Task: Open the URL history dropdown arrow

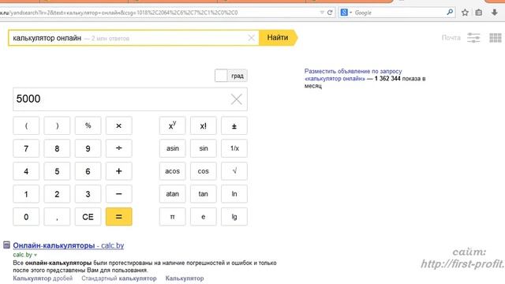Action: pyautogui.click(x=322, y=13)
